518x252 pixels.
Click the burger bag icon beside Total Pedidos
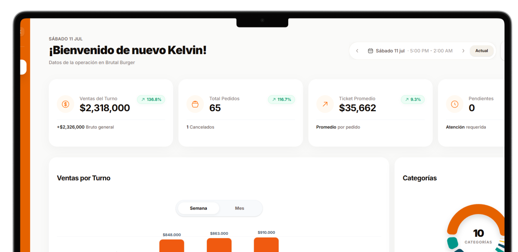195,104
